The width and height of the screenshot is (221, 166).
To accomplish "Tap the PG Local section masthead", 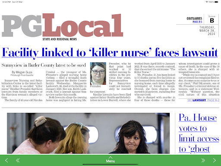I will 62,26.
